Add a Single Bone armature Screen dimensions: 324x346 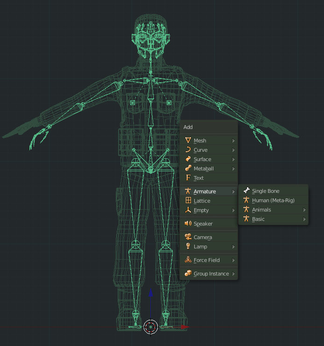(x=273, y=191)
